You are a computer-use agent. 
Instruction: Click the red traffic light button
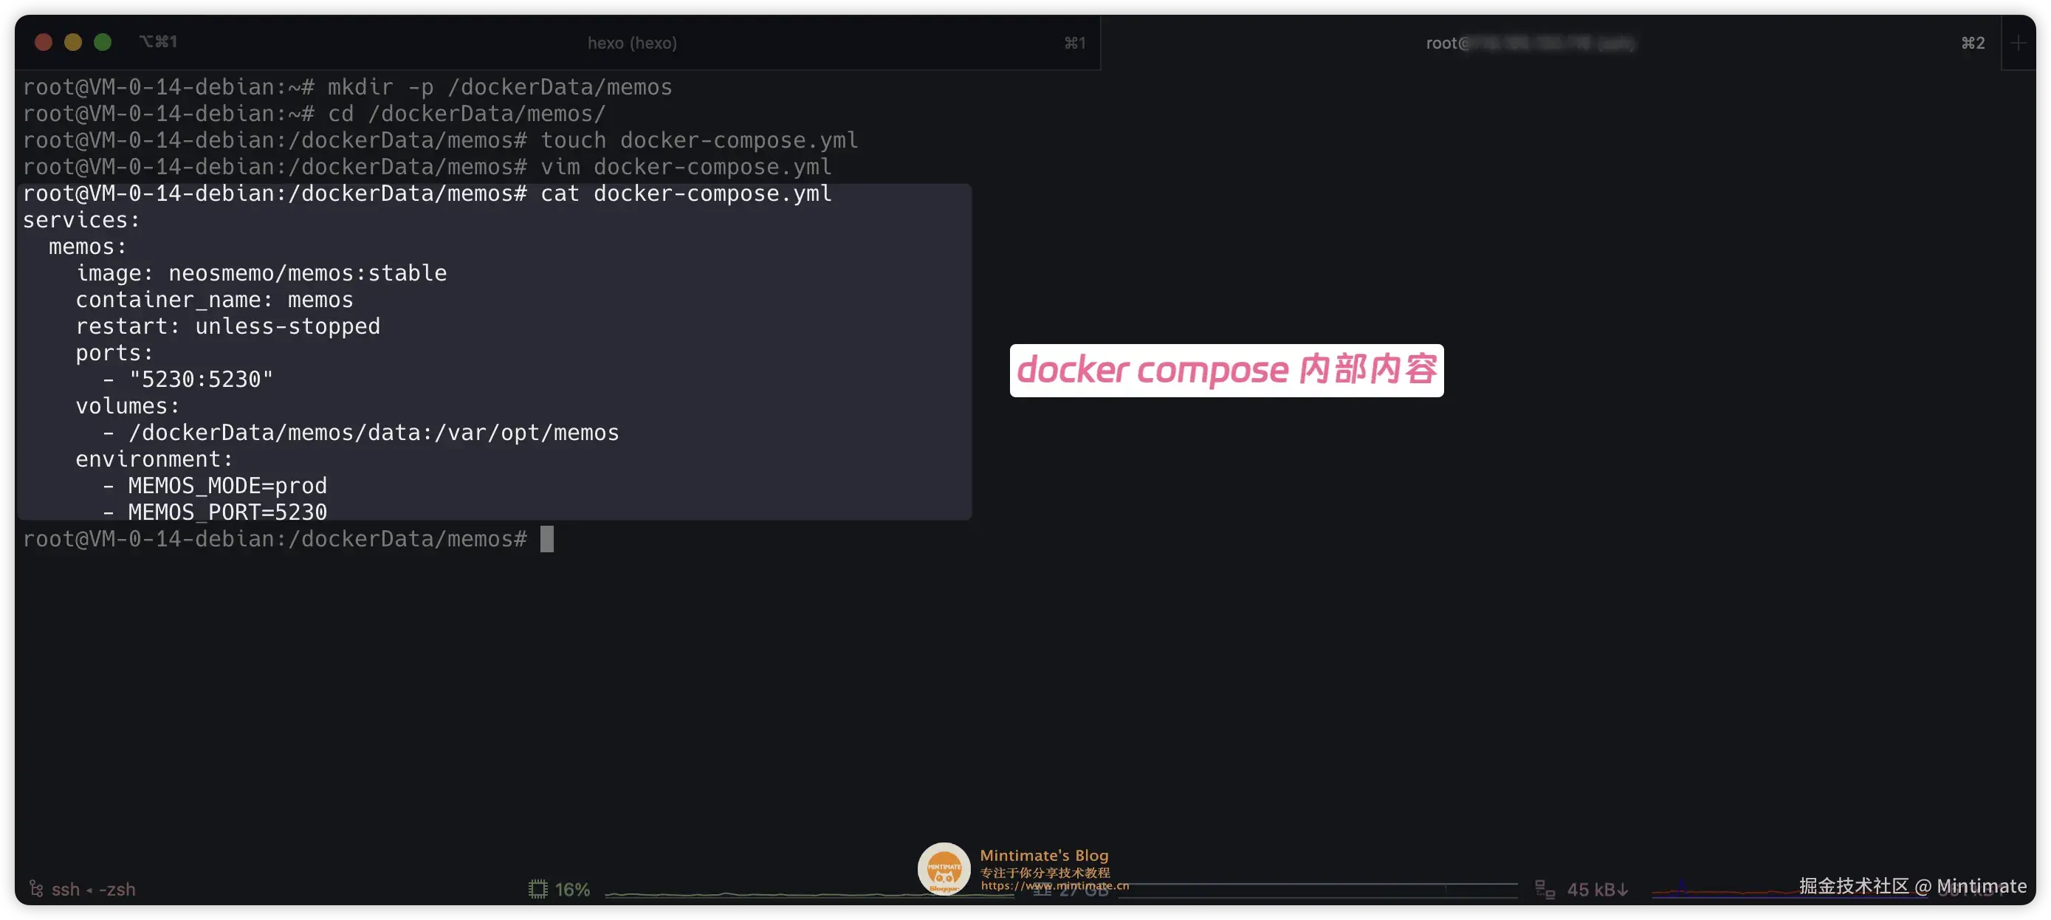44,41
